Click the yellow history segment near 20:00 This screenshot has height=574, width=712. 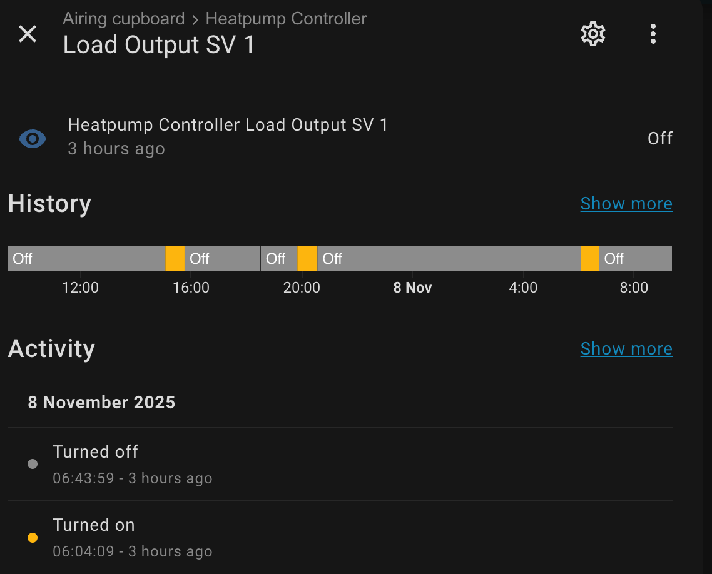click(307, 259)
